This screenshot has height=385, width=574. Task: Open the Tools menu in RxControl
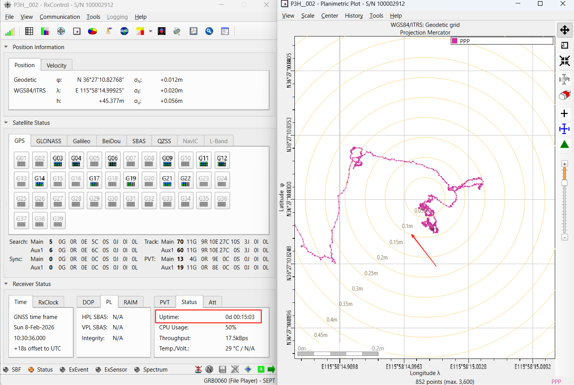point(93,17)
